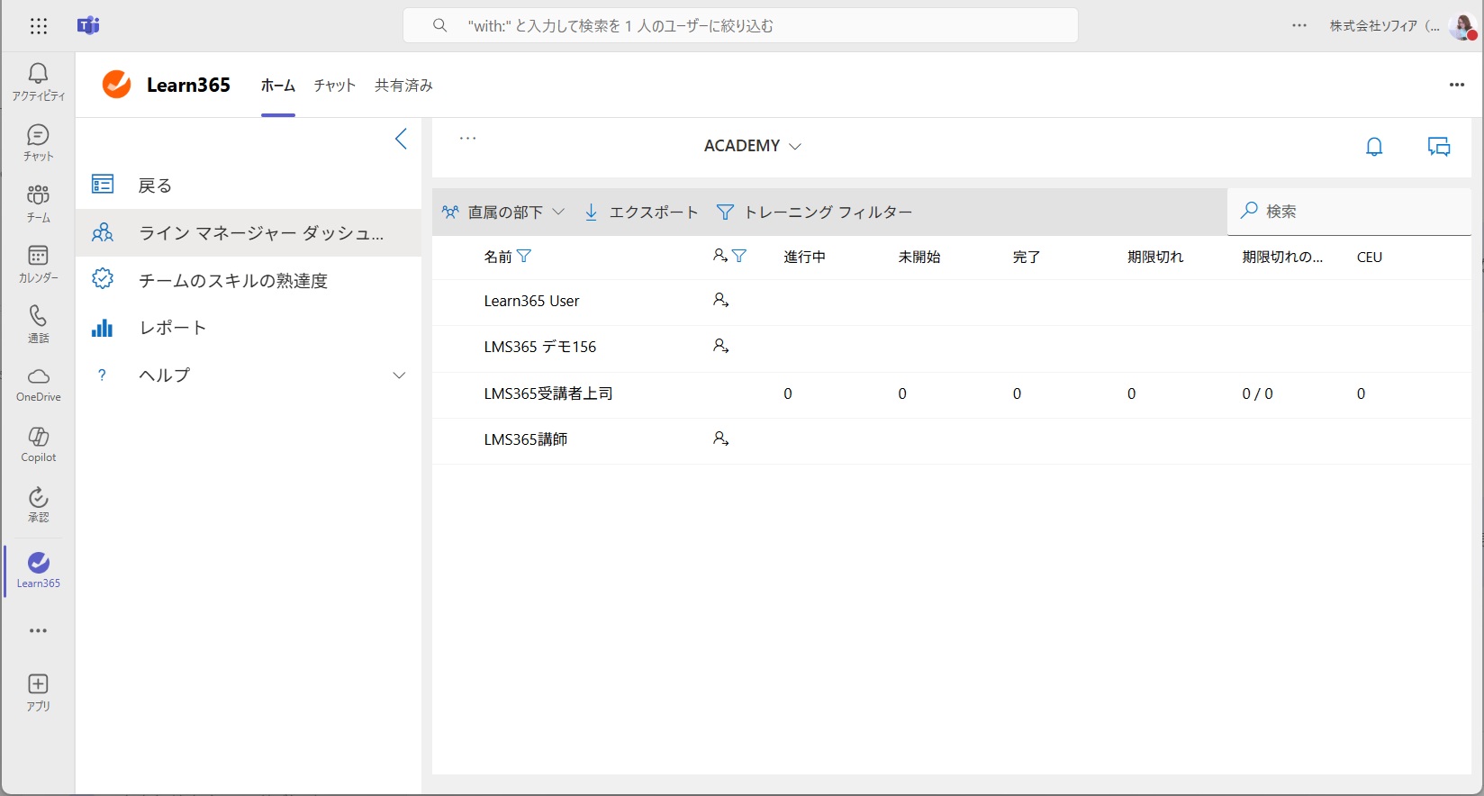1484x796 pixels.
Task: Select the LMS365受講者上司 row name
Action: pyautogui.click(x=547, y=393)
